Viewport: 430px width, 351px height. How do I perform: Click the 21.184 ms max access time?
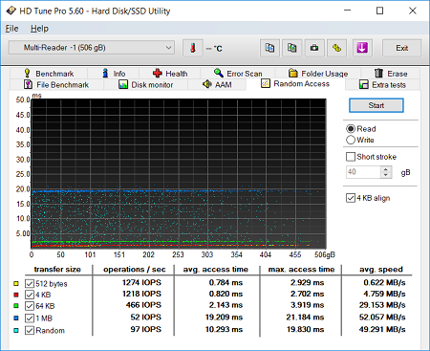(x=305, y=318)
